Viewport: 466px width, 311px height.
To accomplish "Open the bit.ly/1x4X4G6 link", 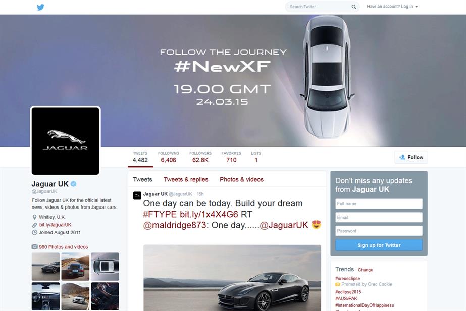I will (x=209, y=214).
